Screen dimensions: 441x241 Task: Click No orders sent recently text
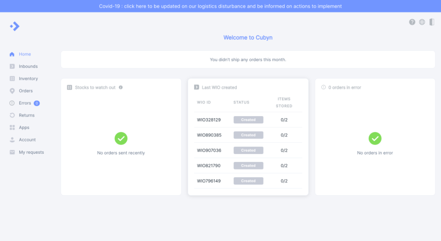121,153
